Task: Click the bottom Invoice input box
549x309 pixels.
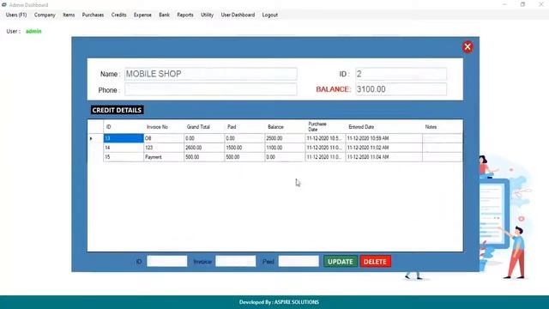Action: [236, 261]
